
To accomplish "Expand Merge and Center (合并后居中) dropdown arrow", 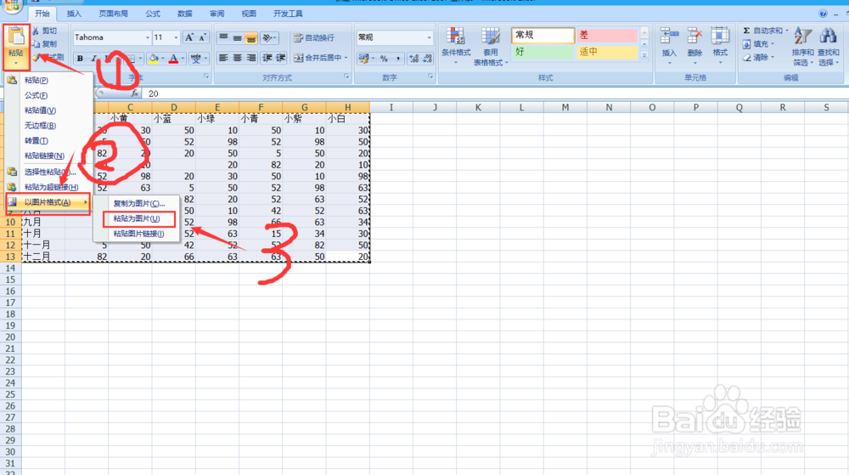I will point(346,58).
